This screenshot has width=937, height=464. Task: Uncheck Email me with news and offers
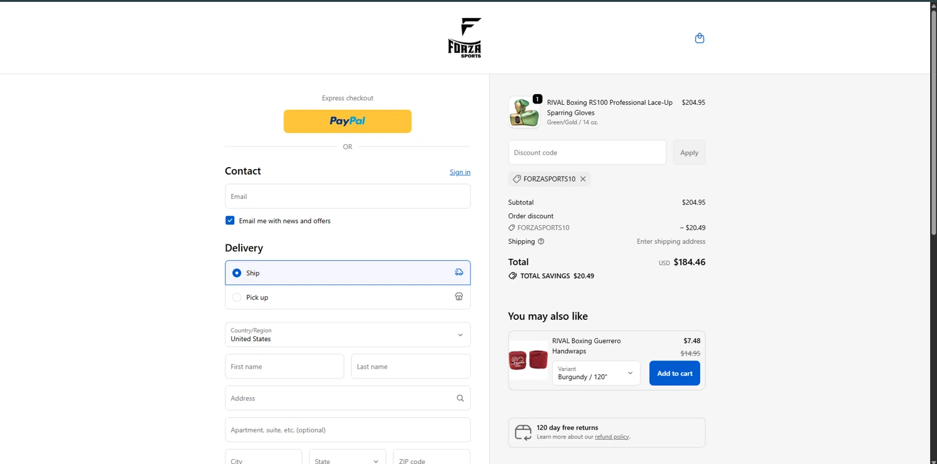tap(230, 220)
